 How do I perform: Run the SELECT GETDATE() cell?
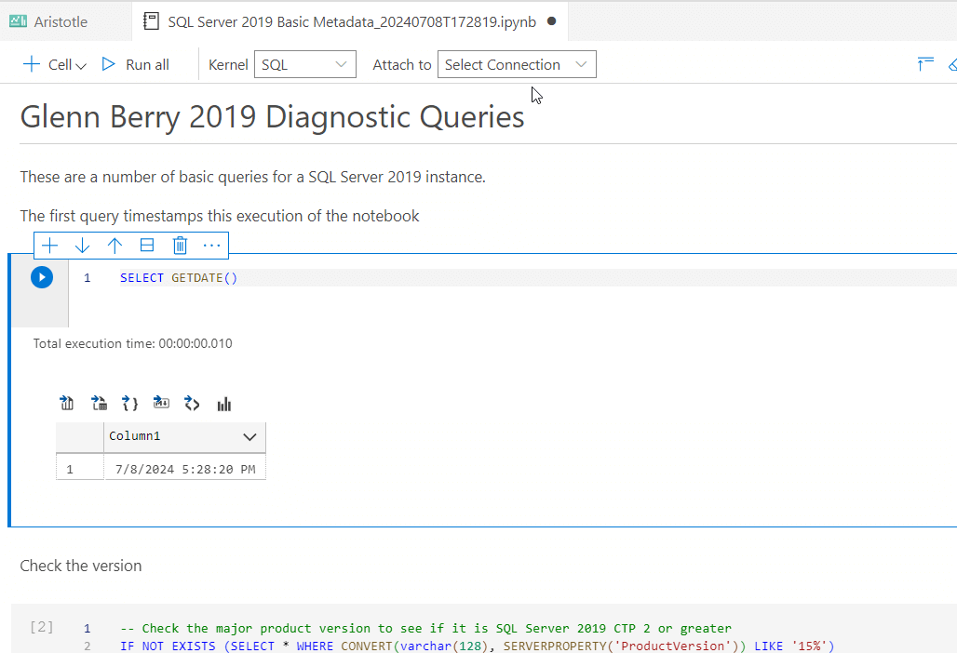(42, 277)
